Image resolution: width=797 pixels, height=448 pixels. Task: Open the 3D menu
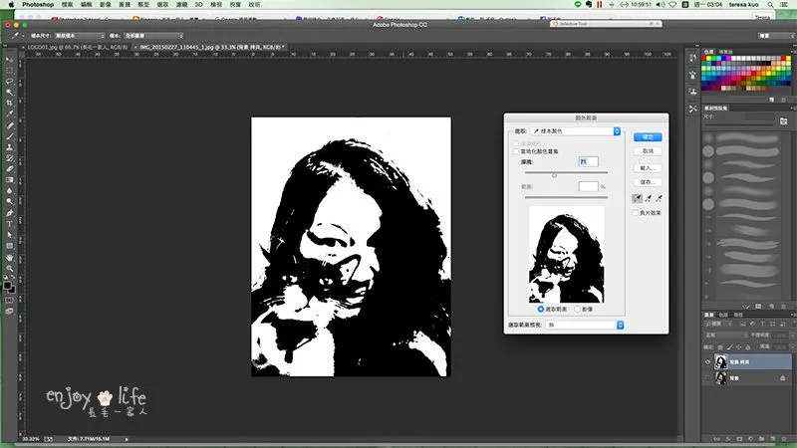[198, 5]
